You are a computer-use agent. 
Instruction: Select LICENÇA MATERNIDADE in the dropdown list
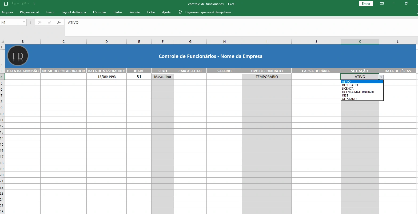(x=358, y=92)
